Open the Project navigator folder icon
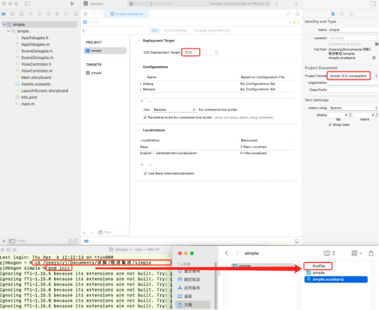Screen dimensions: 379x310 click(x=3, y=14)
